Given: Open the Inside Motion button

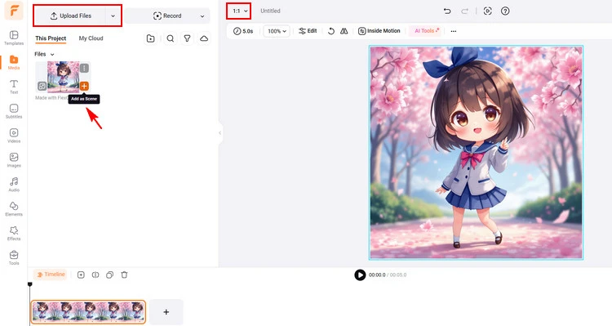Looking at the screenshot, I should 379,31.
